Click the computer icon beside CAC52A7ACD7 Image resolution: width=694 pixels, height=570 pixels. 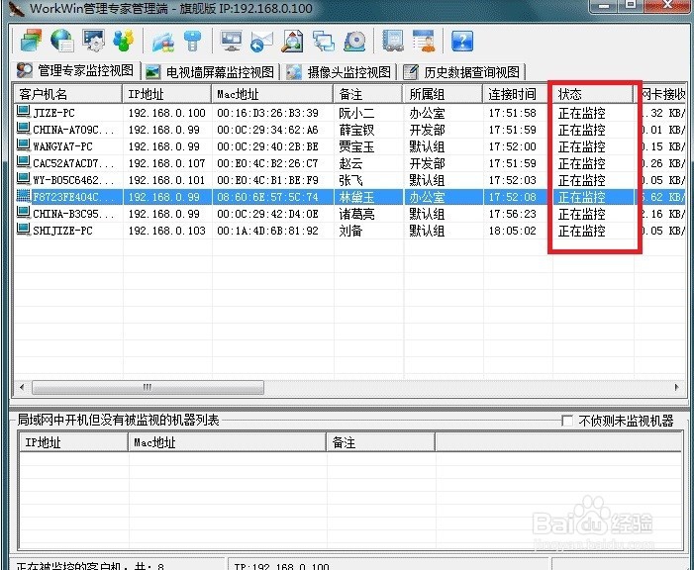(24, 162)
